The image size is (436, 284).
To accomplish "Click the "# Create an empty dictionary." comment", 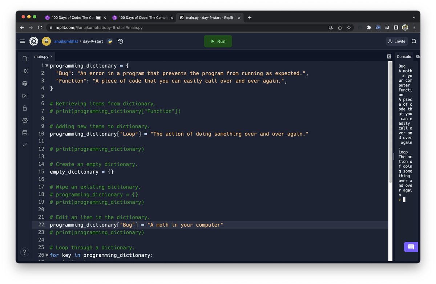I will click(x=94, y=164).
